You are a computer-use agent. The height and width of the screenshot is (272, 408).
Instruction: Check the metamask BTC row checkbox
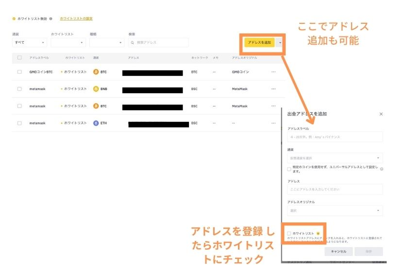[19, 106]
